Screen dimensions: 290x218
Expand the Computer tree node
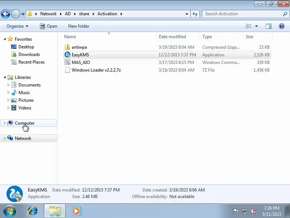[x=5, y=123]
